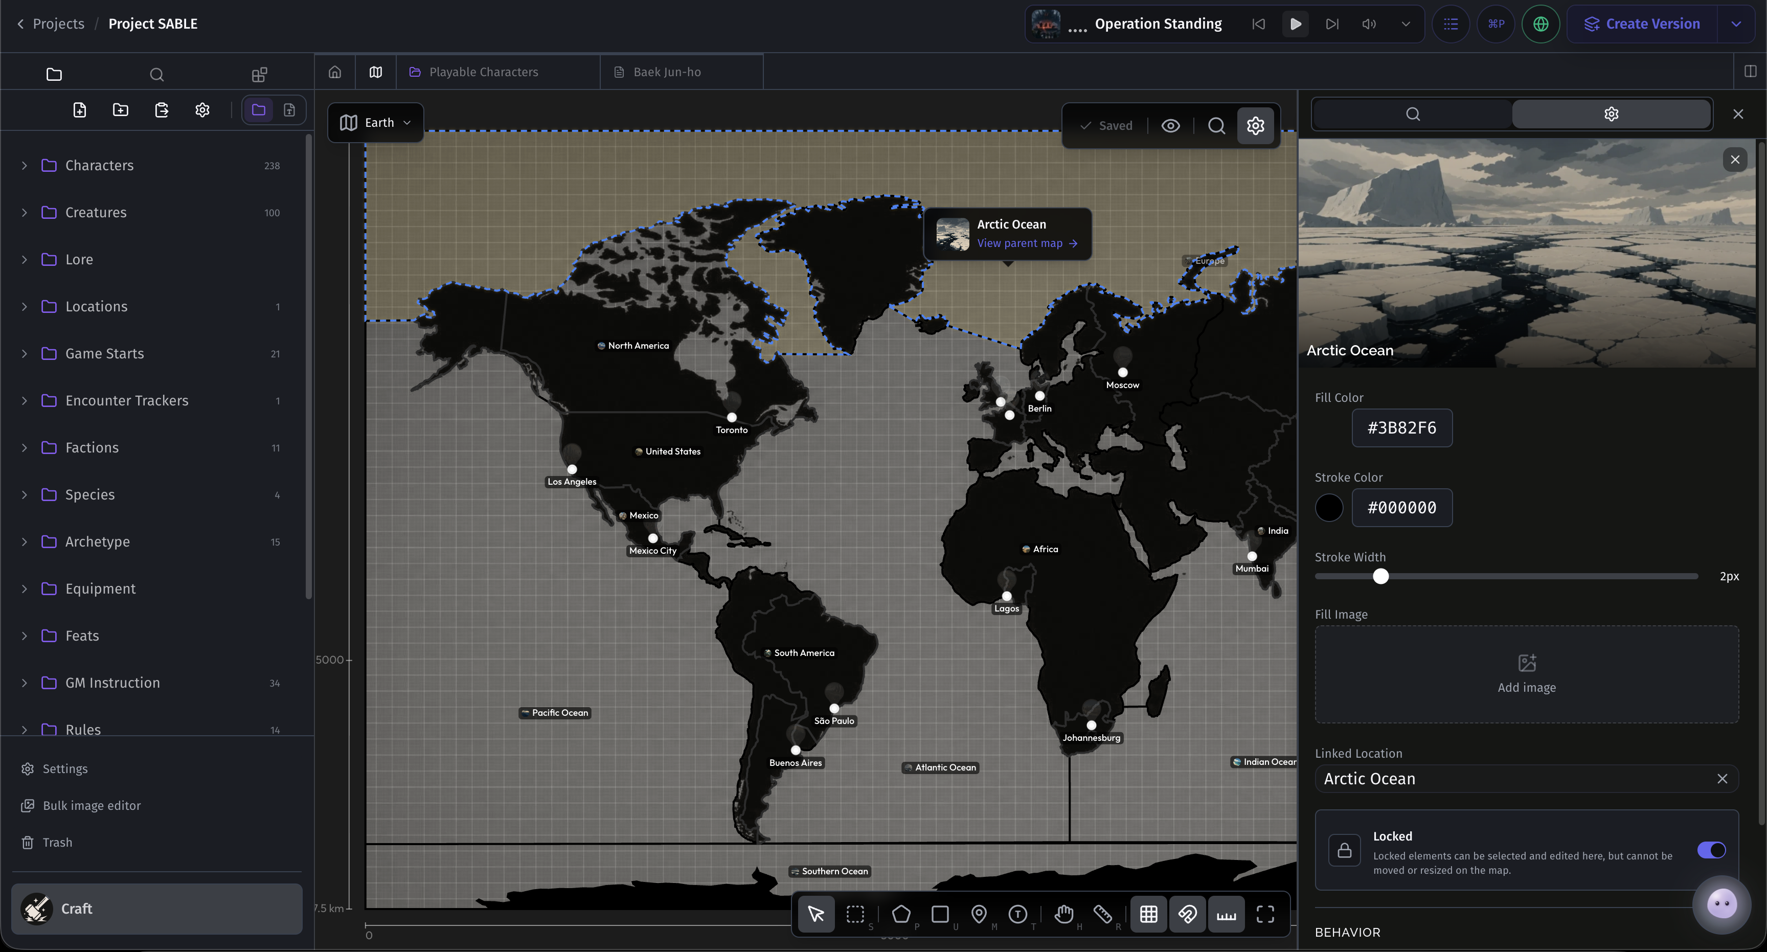The width and height of the screenshot is (1767, 952).
Task: Expand the audio player chevron
Action: click(1406, 24)
